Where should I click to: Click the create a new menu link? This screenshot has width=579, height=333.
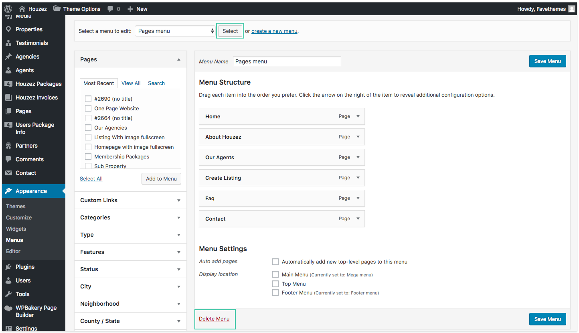[274, 31]
